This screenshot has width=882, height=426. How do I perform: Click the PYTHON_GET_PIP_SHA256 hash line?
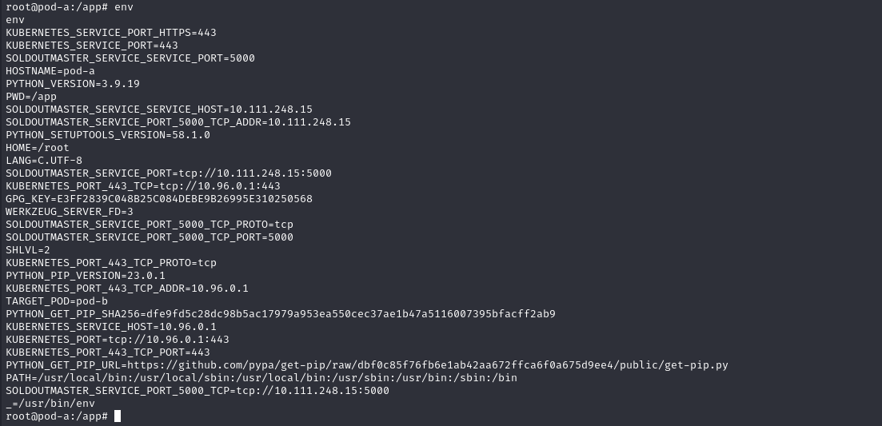coord(280,313)
